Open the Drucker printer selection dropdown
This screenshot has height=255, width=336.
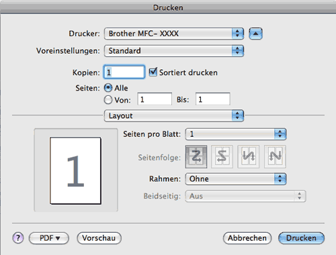(174, 34)
